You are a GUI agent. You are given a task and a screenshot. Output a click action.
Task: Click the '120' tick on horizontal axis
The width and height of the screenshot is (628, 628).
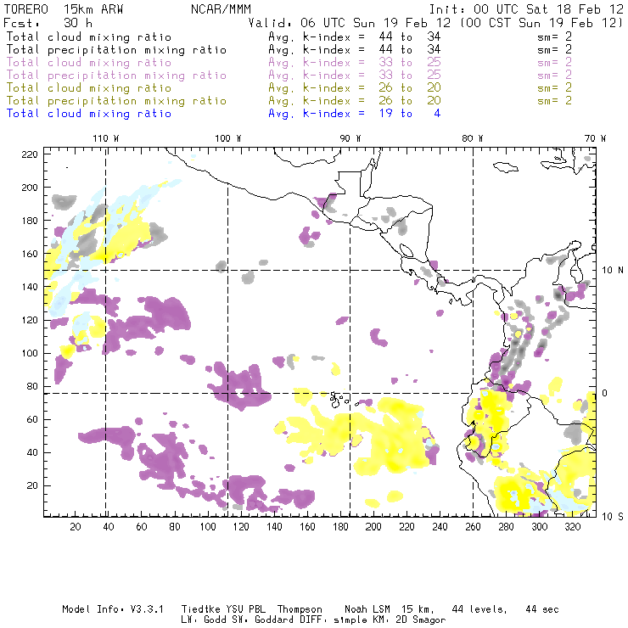click(241, 527)
